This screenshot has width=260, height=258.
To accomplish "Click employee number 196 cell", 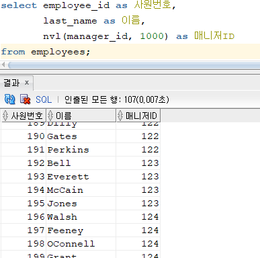I will [24, 217].
